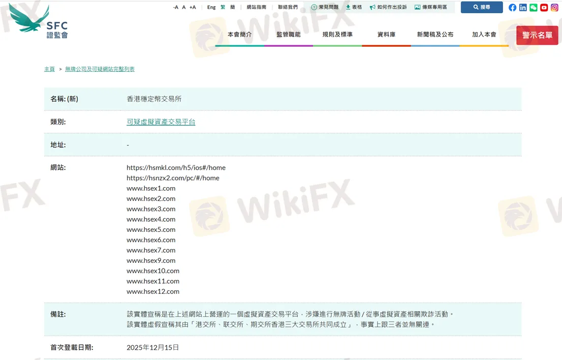
Task: Select 繁 traditional Chinese
Action: (223, 7)
